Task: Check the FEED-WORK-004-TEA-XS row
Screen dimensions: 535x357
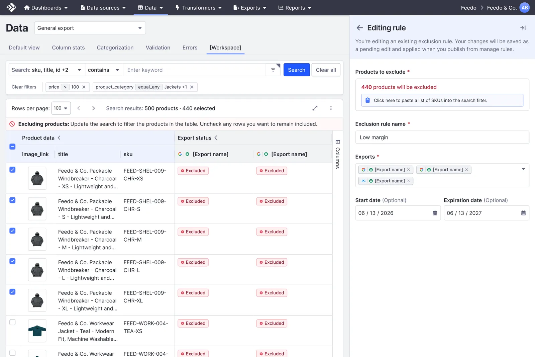Action: (x=12, y=322)
